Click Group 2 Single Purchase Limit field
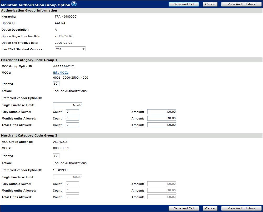Image resolution: width=263 pixels, height=212 pixels. click(x=68, y=177)
